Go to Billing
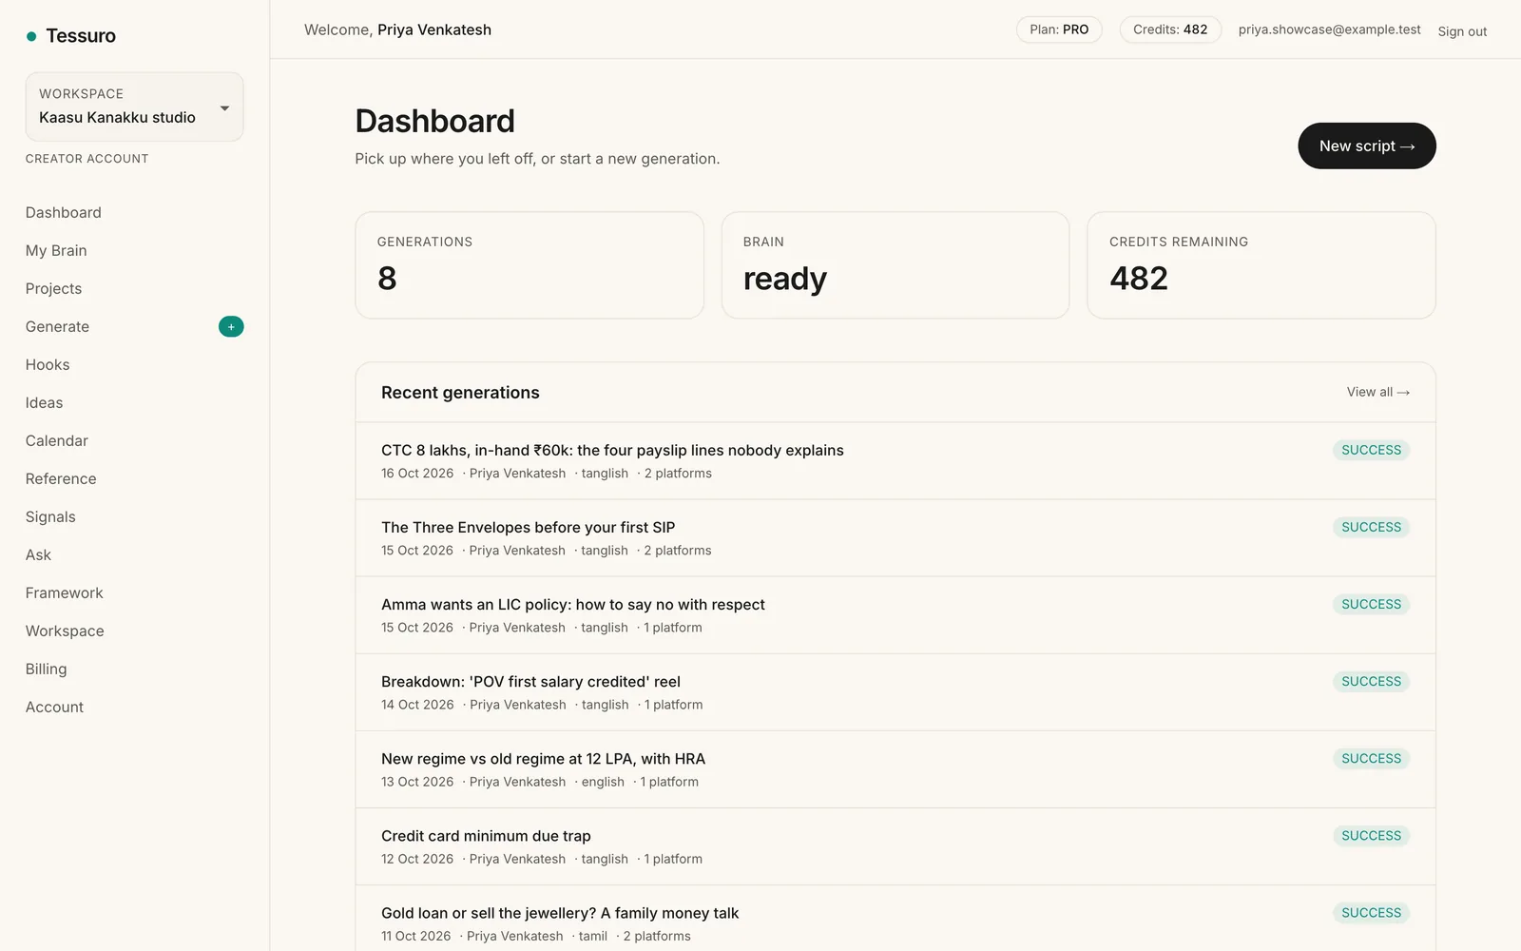The width and height of the screenshot is (1521, 951). pyautogui.click(x=46, y=669)
